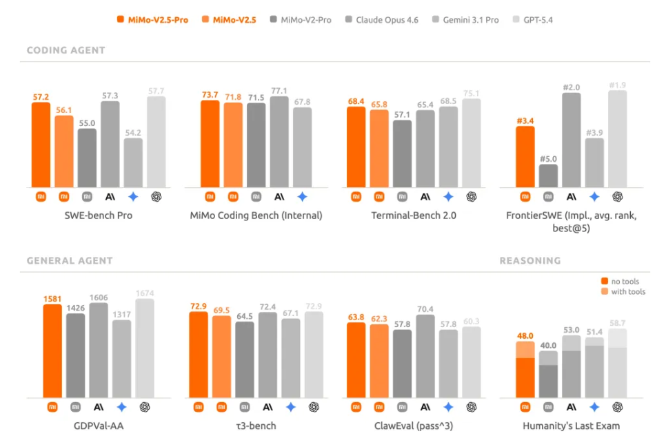Select the OpenAI icon under FrontierSWE chart
Screen dimensions: 666x440
(x=617, y=197)
